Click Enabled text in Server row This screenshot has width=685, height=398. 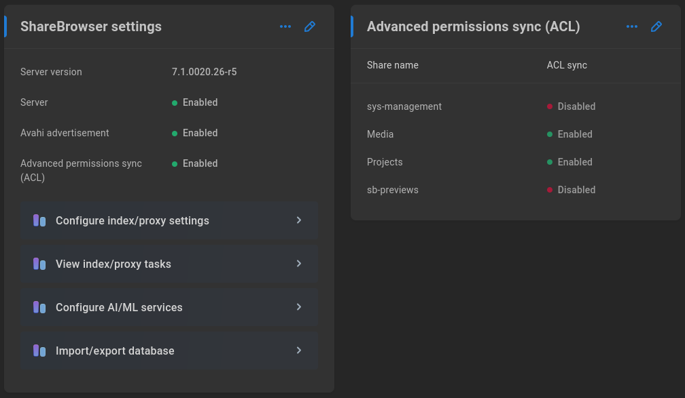click(x=200, y=102)
